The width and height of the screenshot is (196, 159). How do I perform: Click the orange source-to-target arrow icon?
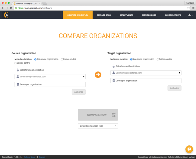pos(98,75)
